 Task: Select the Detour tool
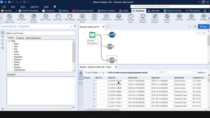pos(94,17)
